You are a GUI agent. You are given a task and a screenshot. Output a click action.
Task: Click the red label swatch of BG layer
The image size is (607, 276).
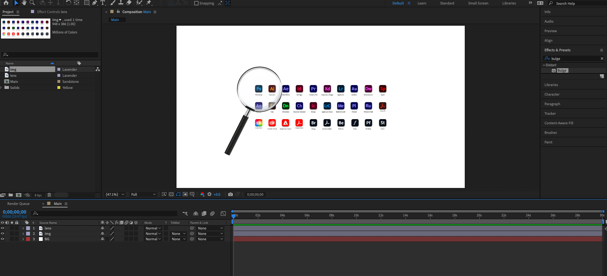28,239
